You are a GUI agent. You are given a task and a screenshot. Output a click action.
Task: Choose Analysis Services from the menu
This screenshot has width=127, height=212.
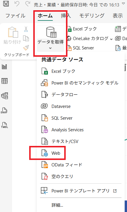(81, 130)
